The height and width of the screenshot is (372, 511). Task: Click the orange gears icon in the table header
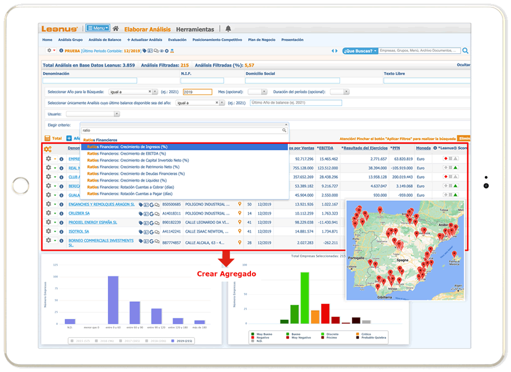(48, 149)
